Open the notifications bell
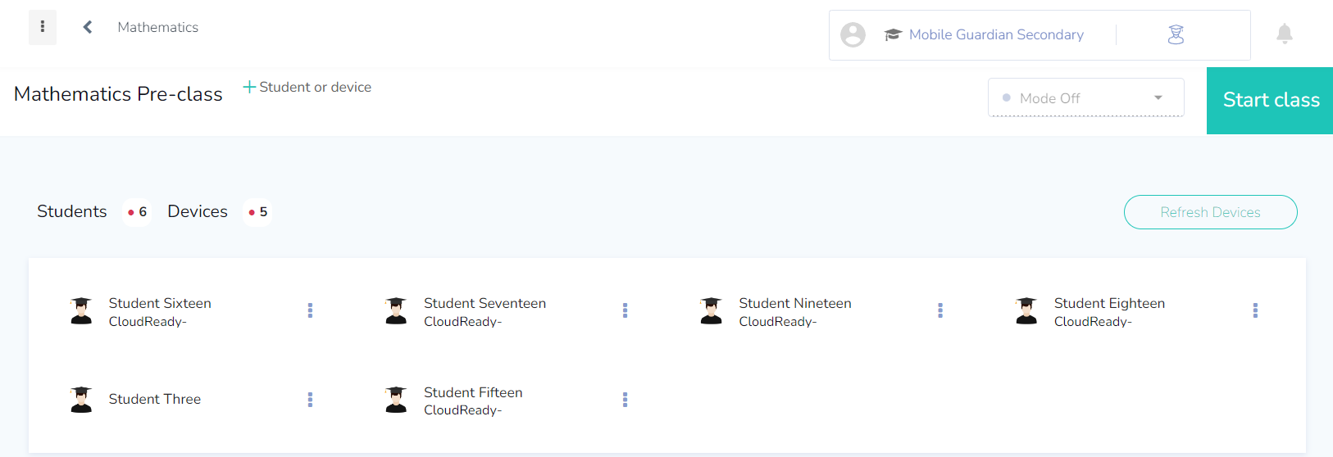Viewport: 1333px width, 457px height. coord(1285,34)
